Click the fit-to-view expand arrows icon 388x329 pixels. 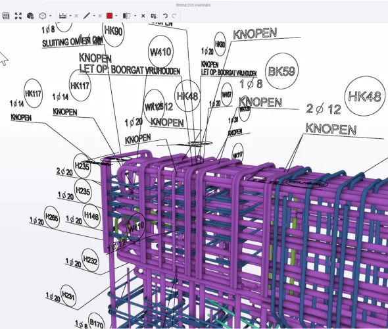pyautogui.click(x=18, y=16)
